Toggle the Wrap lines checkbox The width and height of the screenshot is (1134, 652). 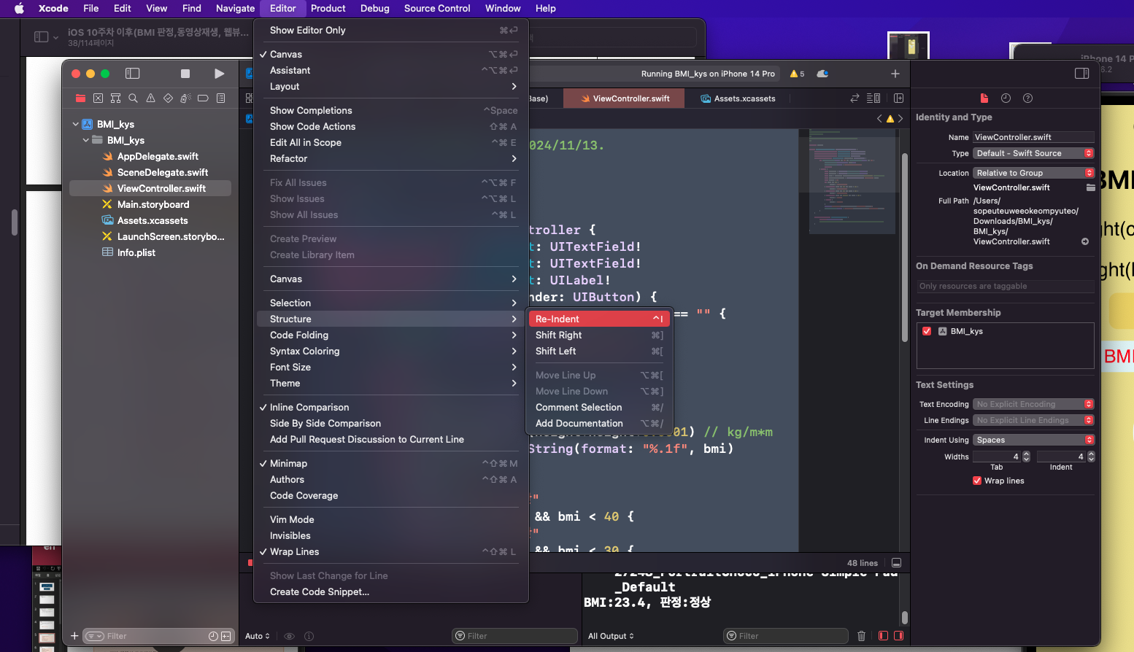point(977,481)
